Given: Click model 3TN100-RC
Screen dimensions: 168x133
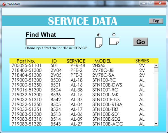Looking at the screenshot, I should pyautogui.click(x=104, y=80).
